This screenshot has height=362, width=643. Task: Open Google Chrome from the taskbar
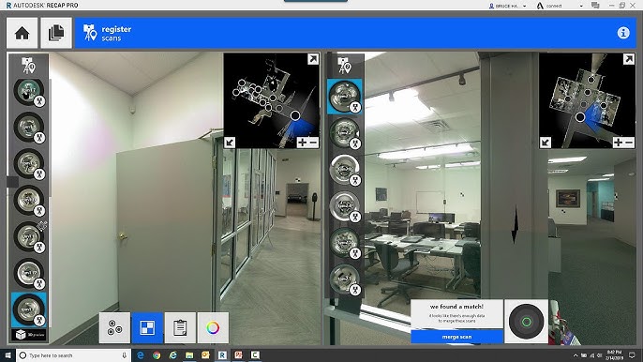(x=157, y=355)
